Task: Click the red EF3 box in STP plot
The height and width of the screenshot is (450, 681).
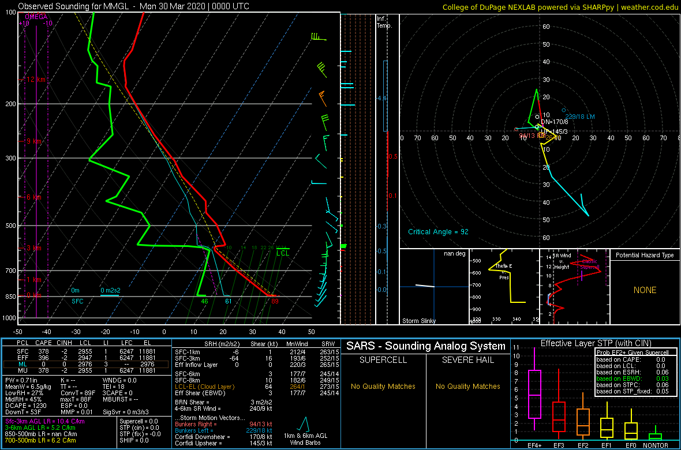Action: tap(558, 417)
